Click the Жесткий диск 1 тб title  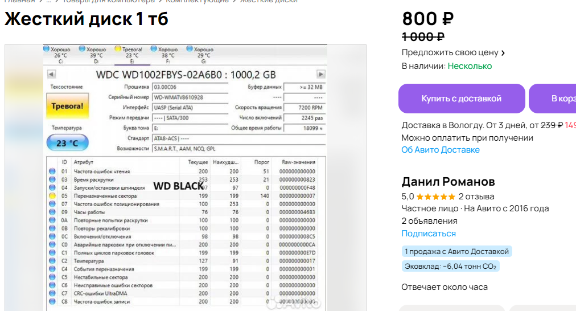coord(87,19)
